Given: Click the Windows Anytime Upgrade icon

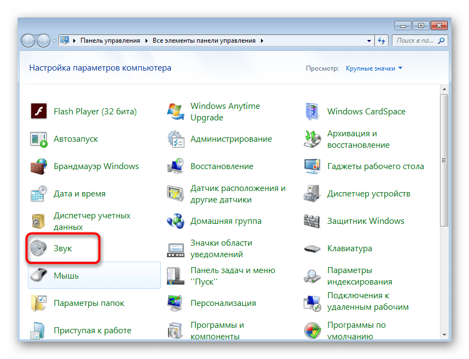Looking at the screenshot, I should pyautogui.click(x=176, y=112).
